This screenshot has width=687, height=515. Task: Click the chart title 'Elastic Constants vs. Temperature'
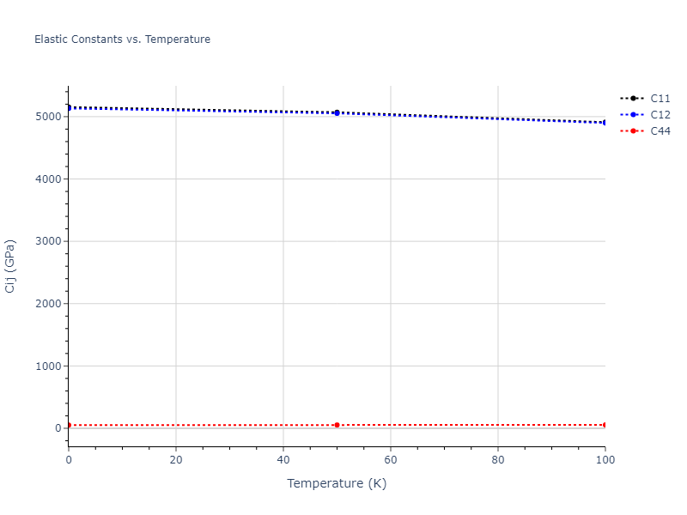[122, 39]
